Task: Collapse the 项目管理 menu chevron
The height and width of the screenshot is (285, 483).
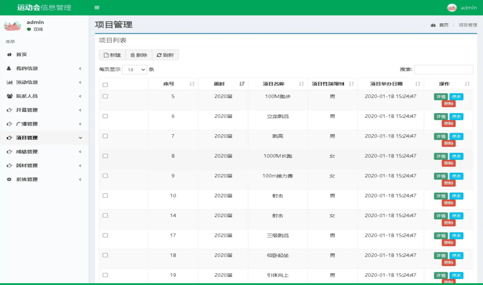Action: pos(80,138)
